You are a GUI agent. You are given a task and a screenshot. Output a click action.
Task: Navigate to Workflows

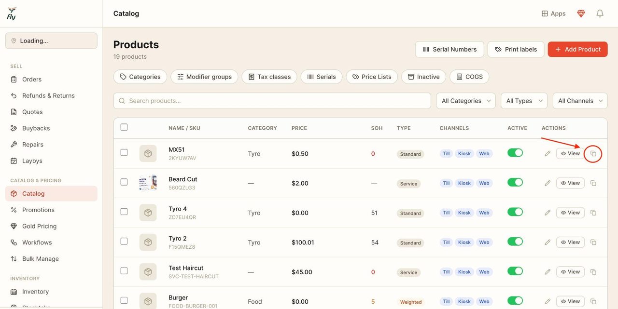click(51, 242)
